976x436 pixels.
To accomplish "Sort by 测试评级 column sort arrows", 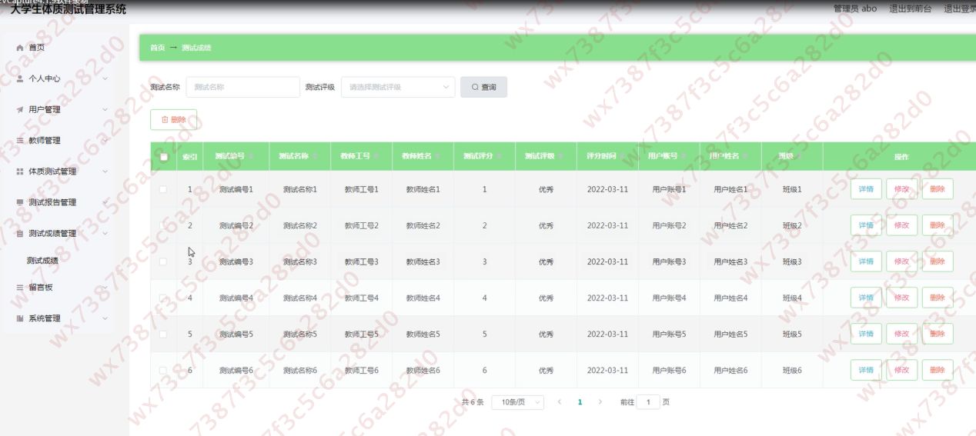I will [x=562, y=156].
